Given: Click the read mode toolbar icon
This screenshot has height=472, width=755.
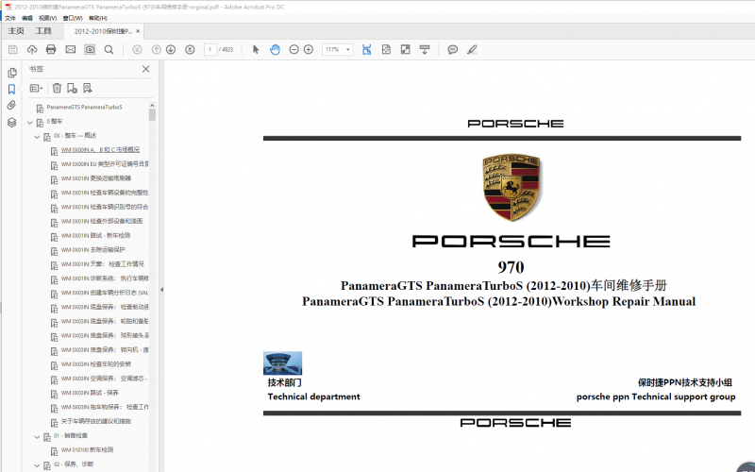Looking at the screenshot, I should (x=425, y=49).
